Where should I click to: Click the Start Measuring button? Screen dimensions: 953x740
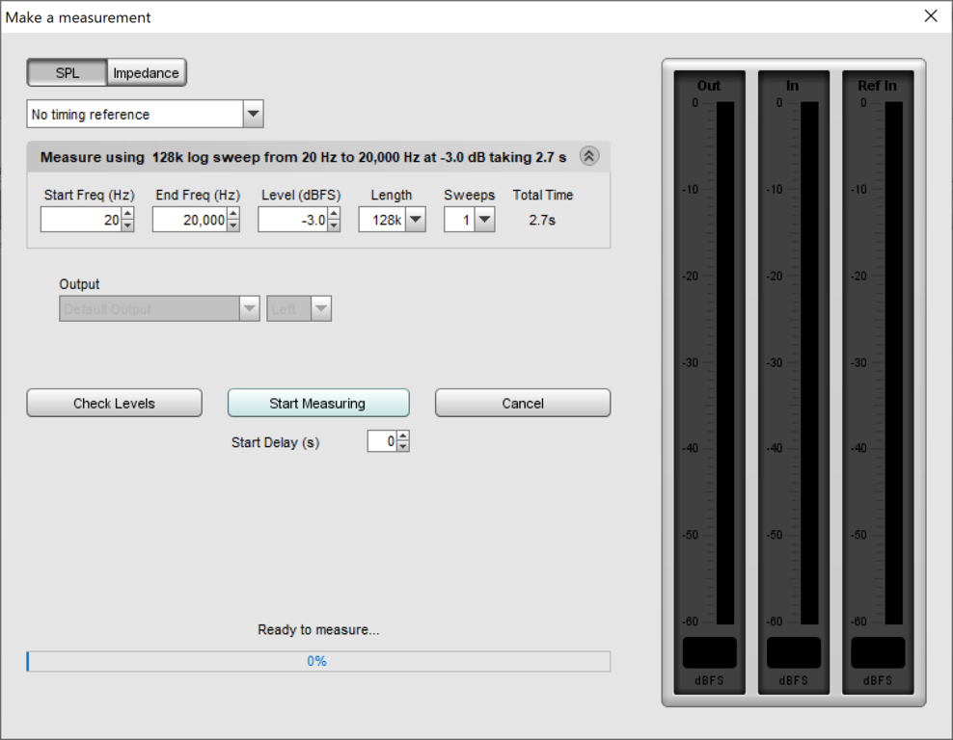[x=318, y=403]
